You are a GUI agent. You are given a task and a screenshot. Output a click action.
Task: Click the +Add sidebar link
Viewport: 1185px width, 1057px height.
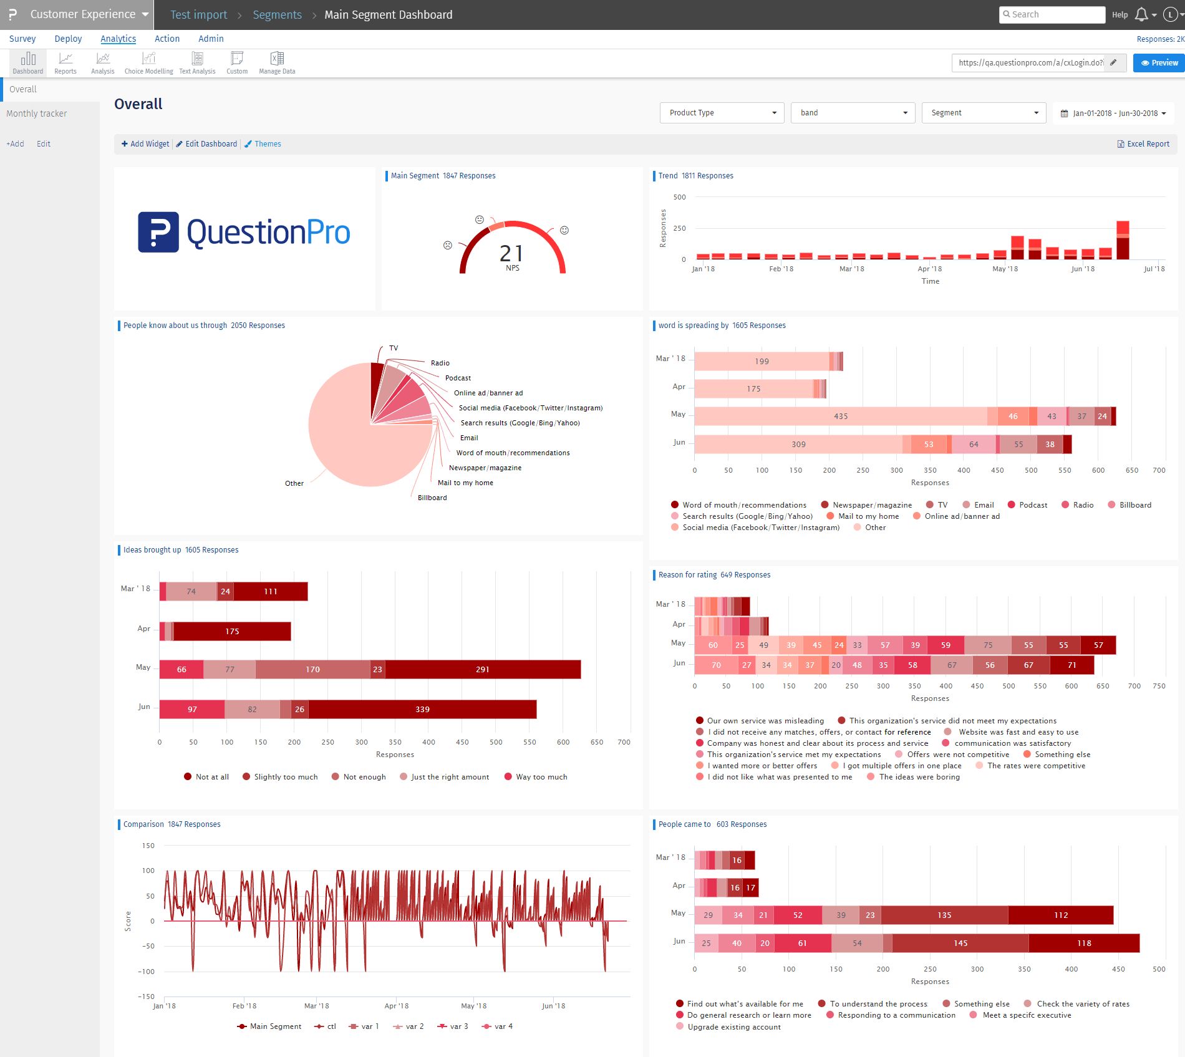[x=15, y=144]
